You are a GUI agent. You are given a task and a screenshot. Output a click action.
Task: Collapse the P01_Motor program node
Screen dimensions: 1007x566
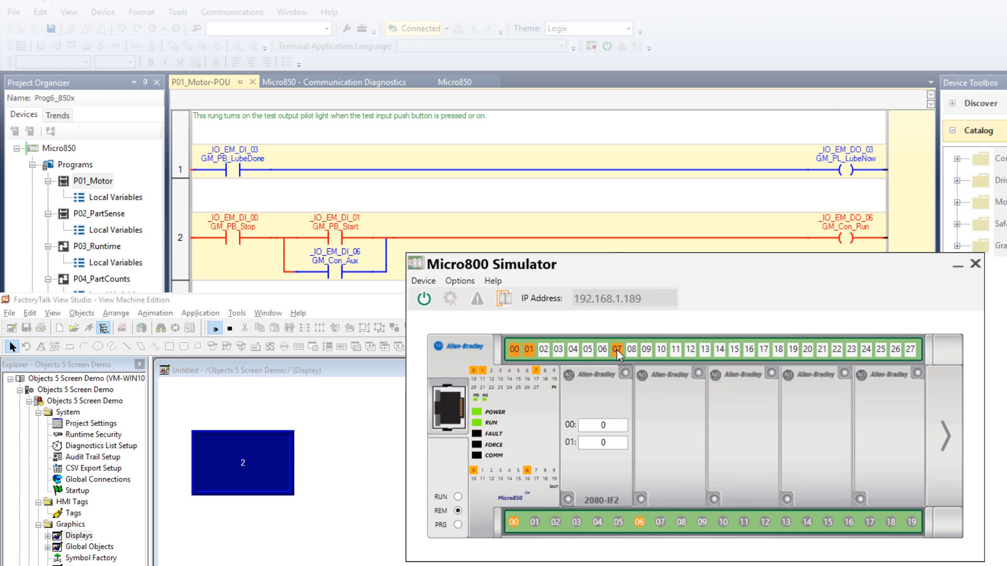(48, 181)
